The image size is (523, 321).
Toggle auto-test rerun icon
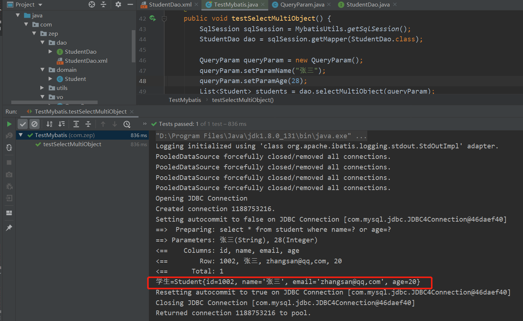click(x=9, y=148)
